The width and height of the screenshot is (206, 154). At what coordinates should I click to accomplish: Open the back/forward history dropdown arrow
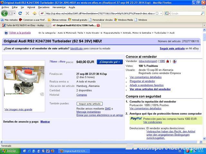pos(14,13)
